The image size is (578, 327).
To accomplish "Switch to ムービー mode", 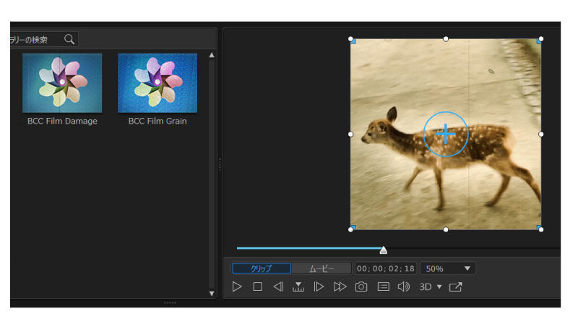I will tap(322, 268).
